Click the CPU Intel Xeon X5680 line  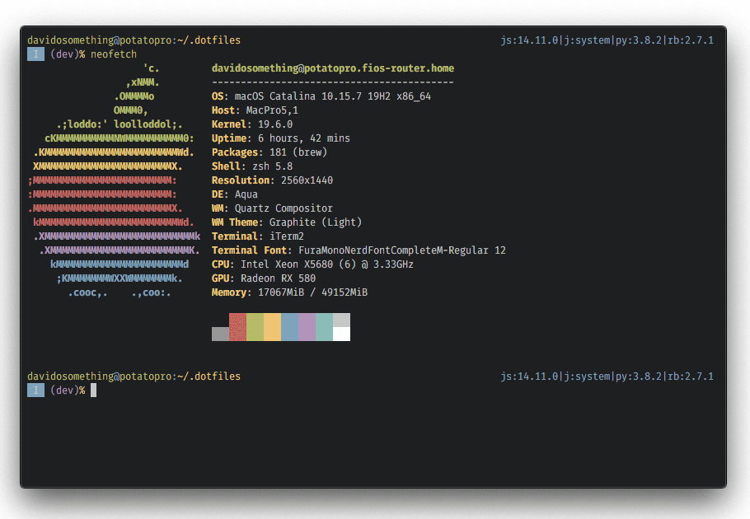(x=313, y=264)
